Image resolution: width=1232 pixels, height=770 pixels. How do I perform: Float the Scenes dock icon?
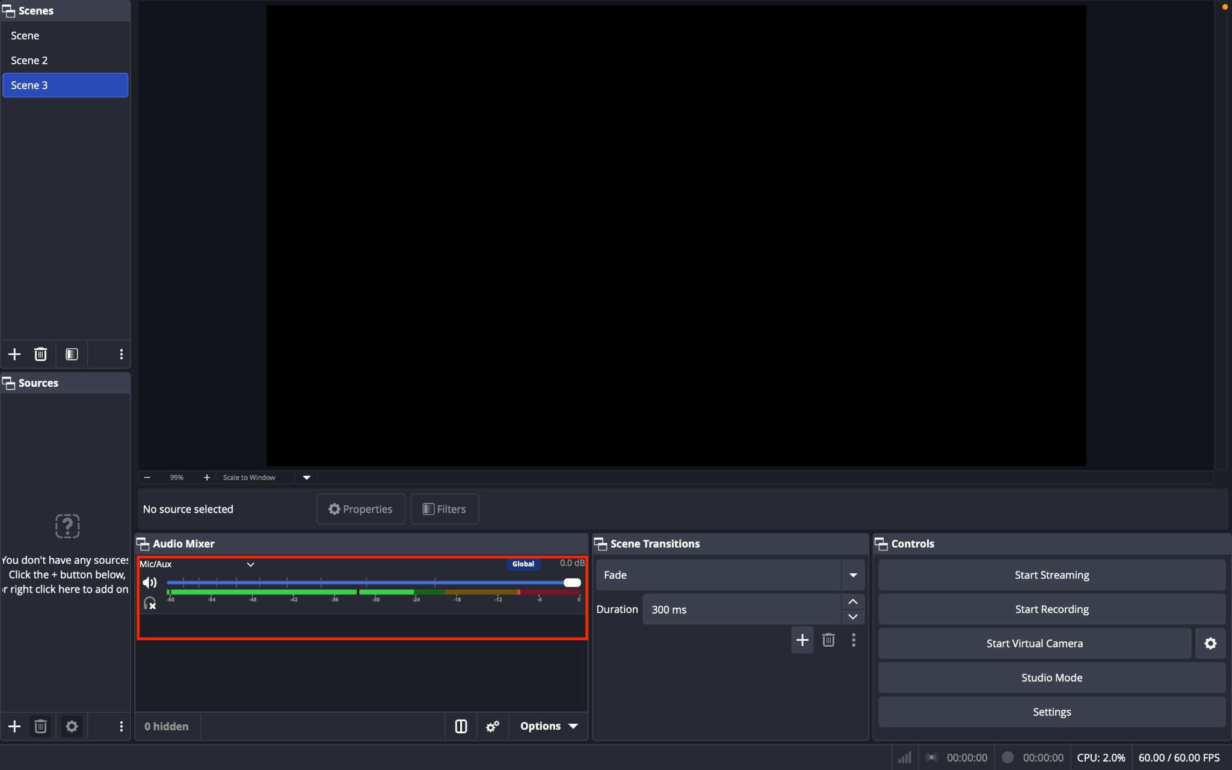(8, 11)
